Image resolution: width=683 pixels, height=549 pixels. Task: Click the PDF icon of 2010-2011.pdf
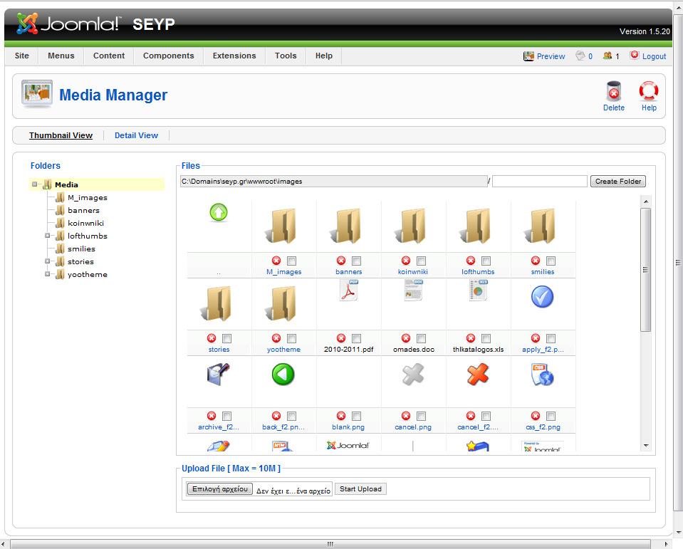(348, 290)
